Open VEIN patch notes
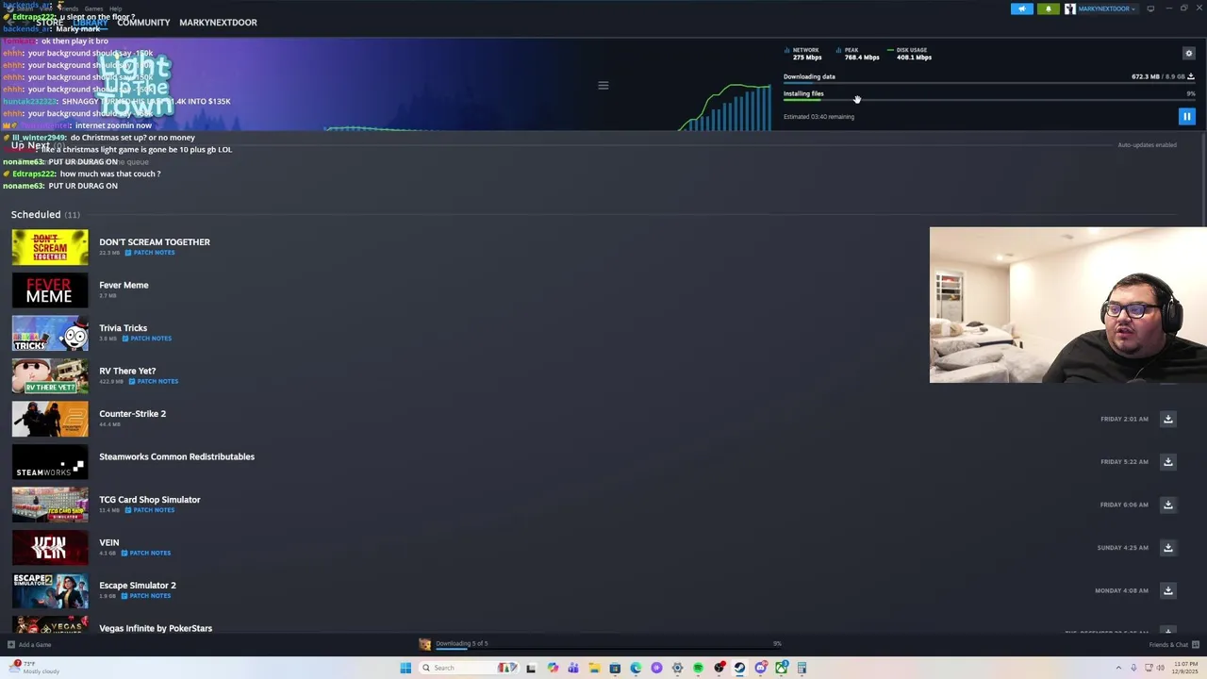This screenshot has width=1207, height=679. (146, 553)
